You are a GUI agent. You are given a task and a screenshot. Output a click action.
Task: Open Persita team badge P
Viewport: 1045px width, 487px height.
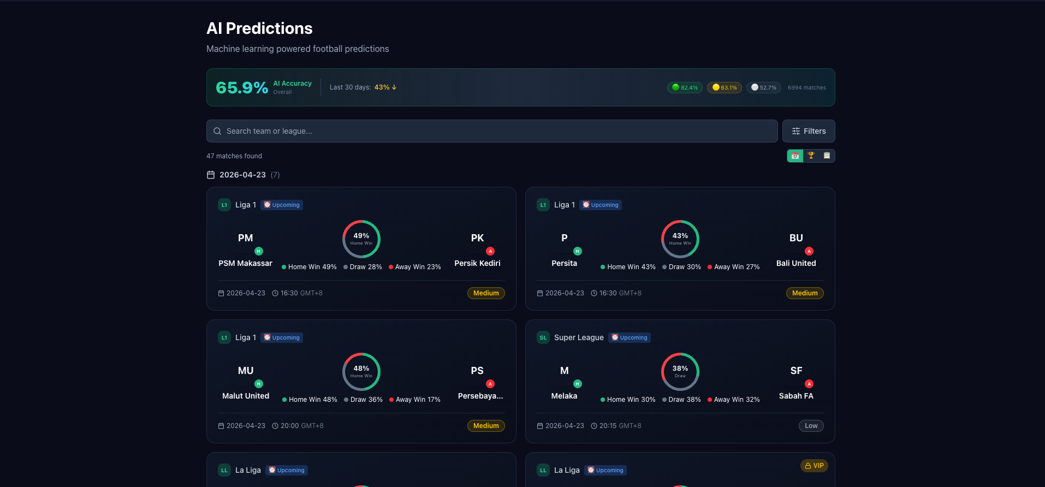click(x=565, y=238)
